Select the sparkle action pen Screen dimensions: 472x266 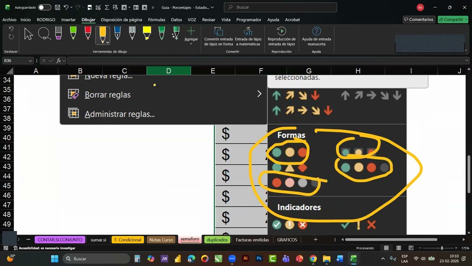(x=176, y=33)
